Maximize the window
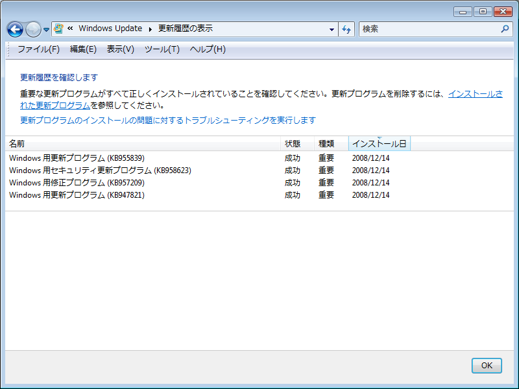The height and width of the screenshot is (389, 519). 483,12
